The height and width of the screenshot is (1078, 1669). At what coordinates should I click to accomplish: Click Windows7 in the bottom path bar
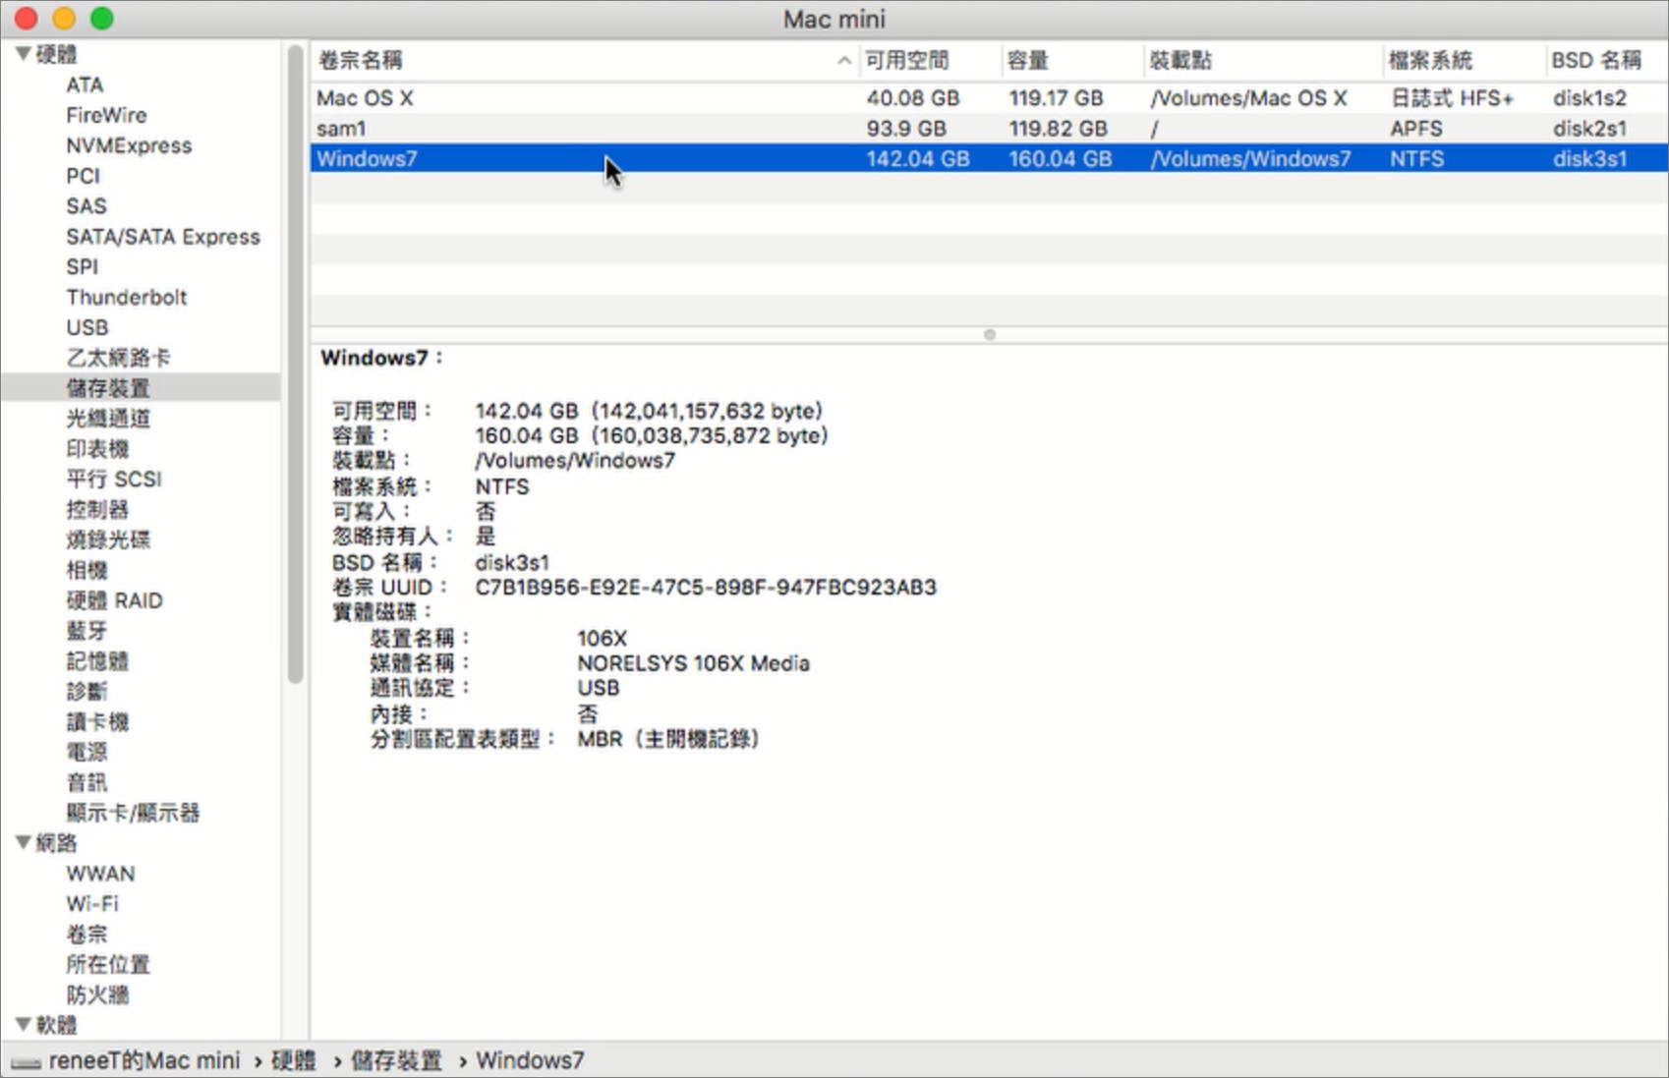(530, 1061)
